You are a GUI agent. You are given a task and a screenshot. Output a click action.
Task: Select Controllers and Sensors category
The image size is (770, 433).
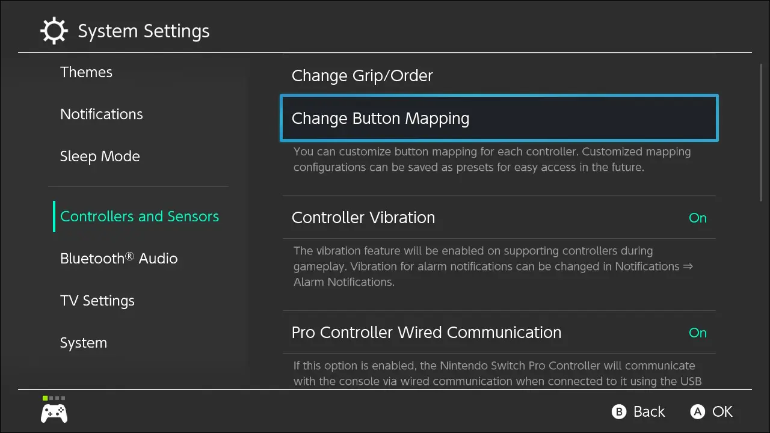140,216
